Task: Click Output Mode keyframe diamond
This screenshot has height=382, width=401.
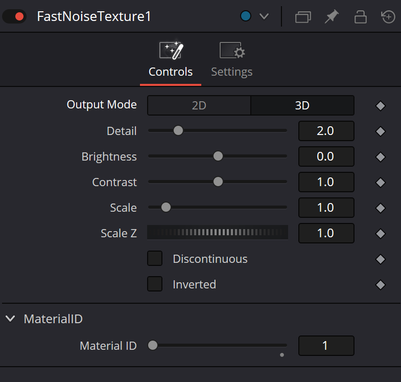Action: coord(380,106)
